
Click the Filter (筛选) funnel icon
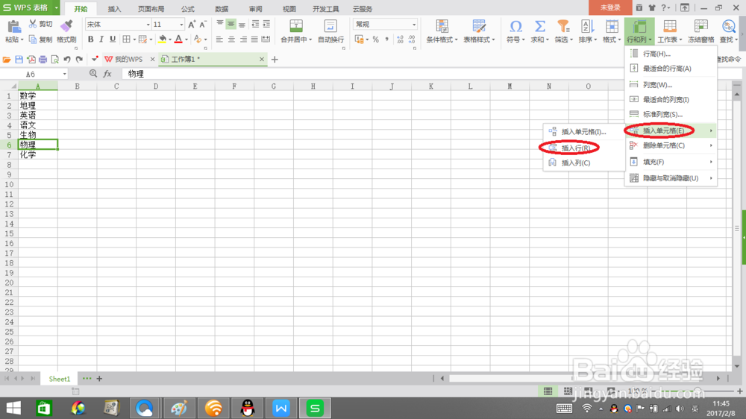pos(562,25)
